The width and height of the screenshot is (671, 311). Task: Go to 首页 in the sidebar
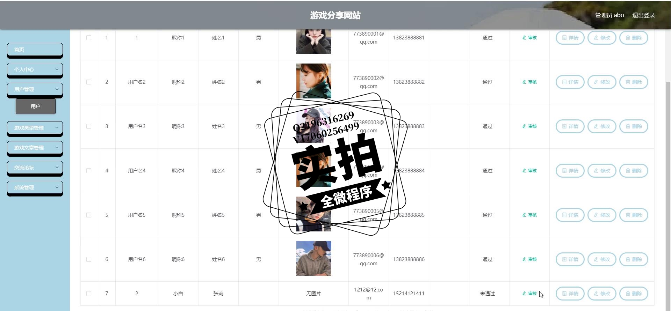point(35,50)
